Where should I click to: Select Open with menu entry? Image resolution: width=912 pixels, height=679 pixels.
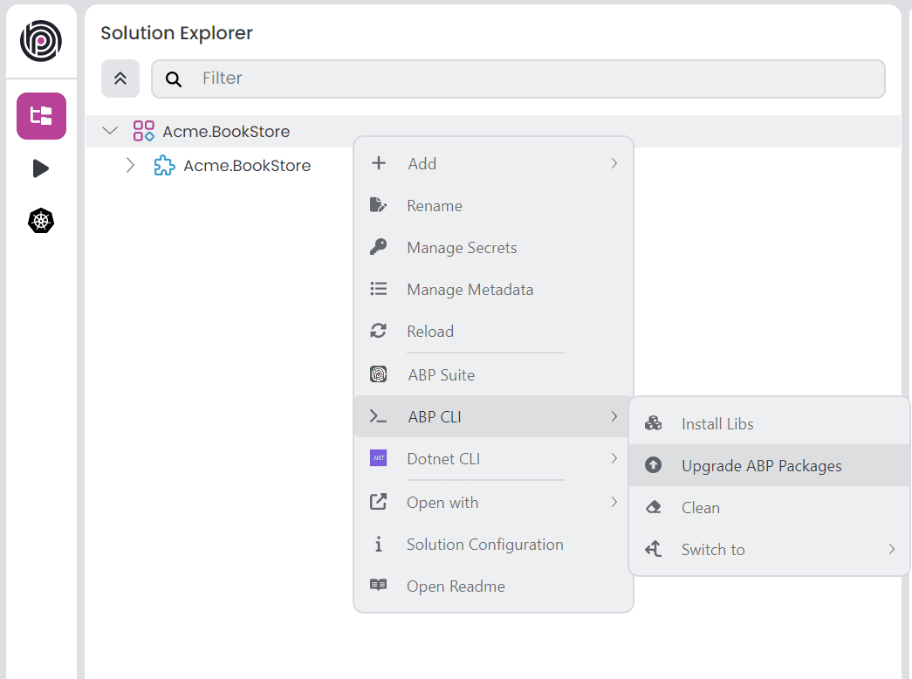(493, 502)
